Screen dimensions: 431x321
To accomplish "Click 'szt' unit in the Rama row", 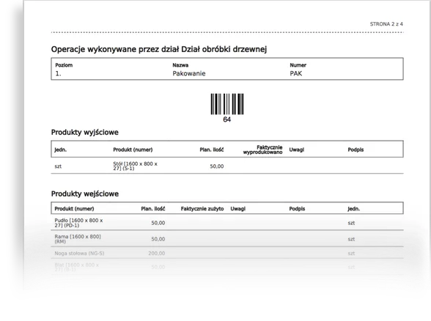I will coord(351,239).
